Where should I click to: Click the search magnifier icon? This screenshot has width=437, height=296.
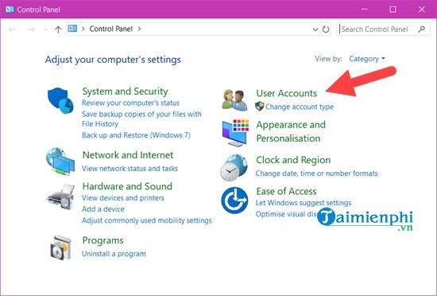422,29
